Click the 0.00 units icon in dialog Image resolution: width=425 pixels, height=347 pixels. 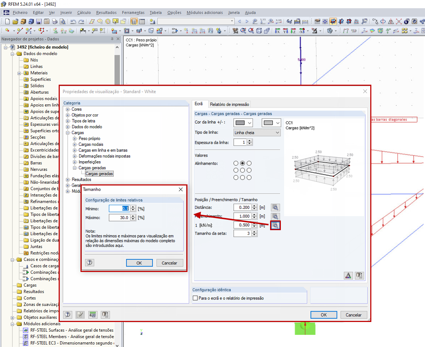(93, 314)
